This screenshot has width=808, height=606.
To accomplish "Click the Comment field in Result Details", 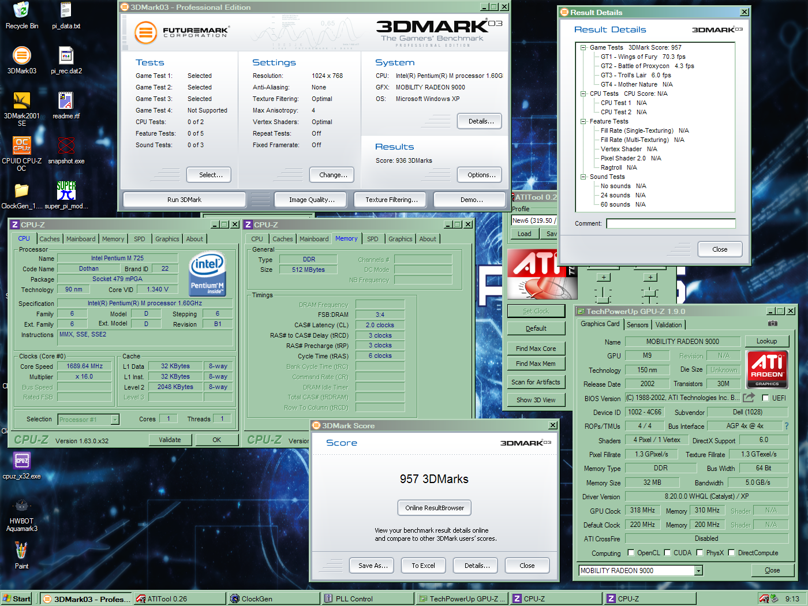I will coord(671,223).
